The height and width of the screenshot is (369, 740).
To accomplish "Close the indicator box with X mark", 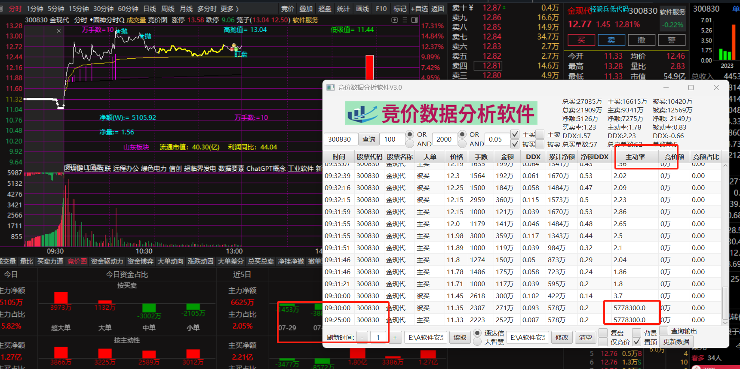I will click(x=59, y=31).
